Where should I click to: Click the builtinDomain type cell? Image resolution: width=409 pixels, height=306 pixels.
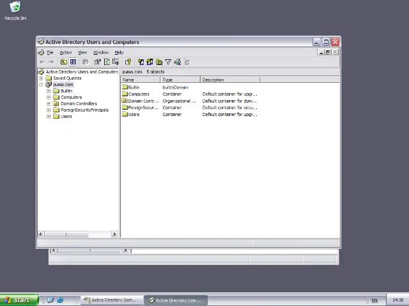tap(175, 87)
